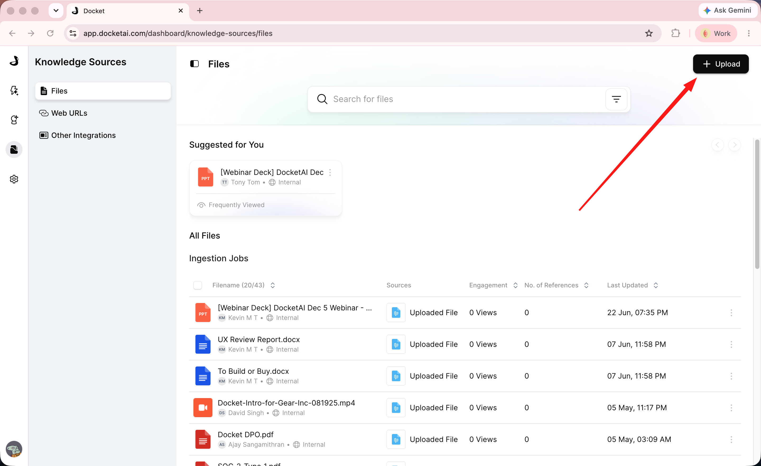Click the Uploaded File source icon for To Build or Buy
This screenshot has width=761, height=466.
396,376
